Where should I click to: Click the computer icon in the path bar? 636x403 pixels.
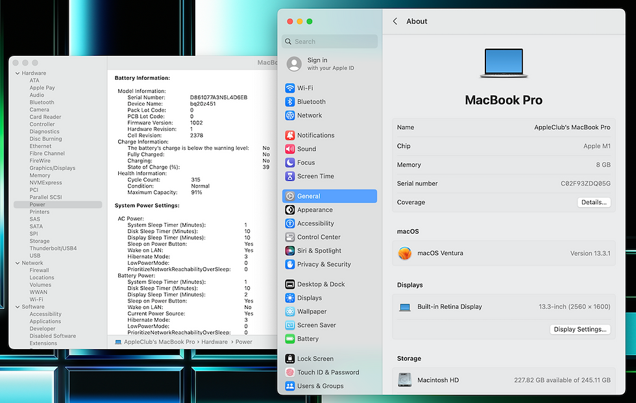[x=118, y=342]
